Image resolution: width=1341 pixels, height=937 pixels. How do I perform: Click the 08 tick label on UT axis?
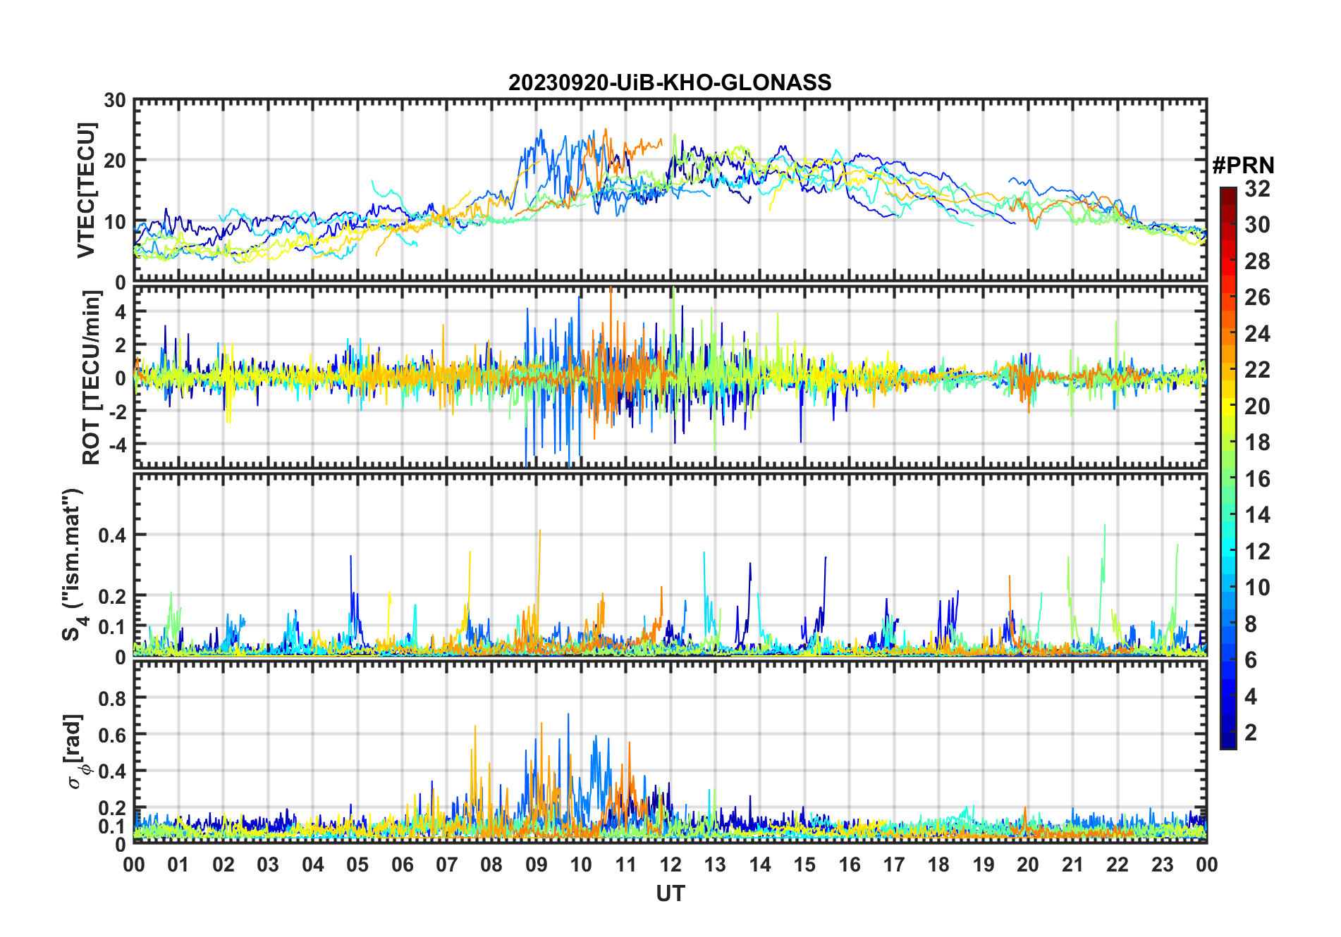tap(491, 864)
